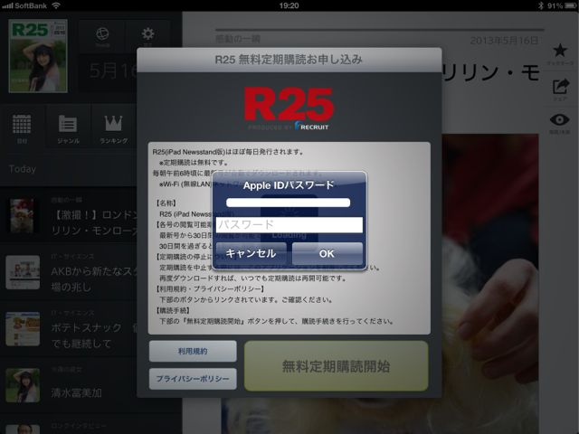The width and height of the screenshot is (579, 434).
Task: Tap the R25 RECRUIT logo in dialog
Action: pos(289,108)
